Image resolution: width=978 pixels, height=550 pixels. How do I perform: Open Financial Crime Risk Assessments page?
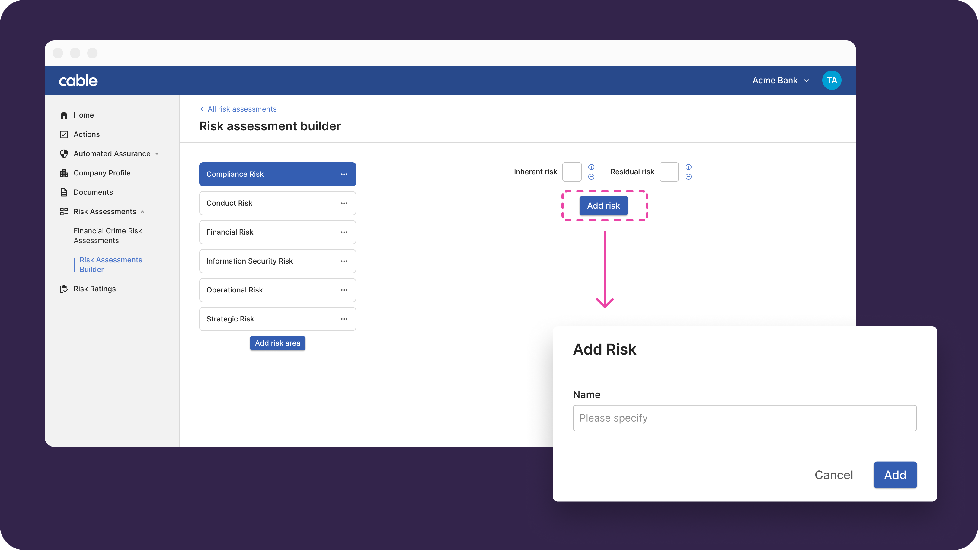point(108,235)
